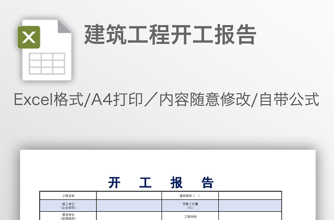Click the shaded cell beside 施工单位
The image size is (334, 220).
tap(129, 205)
